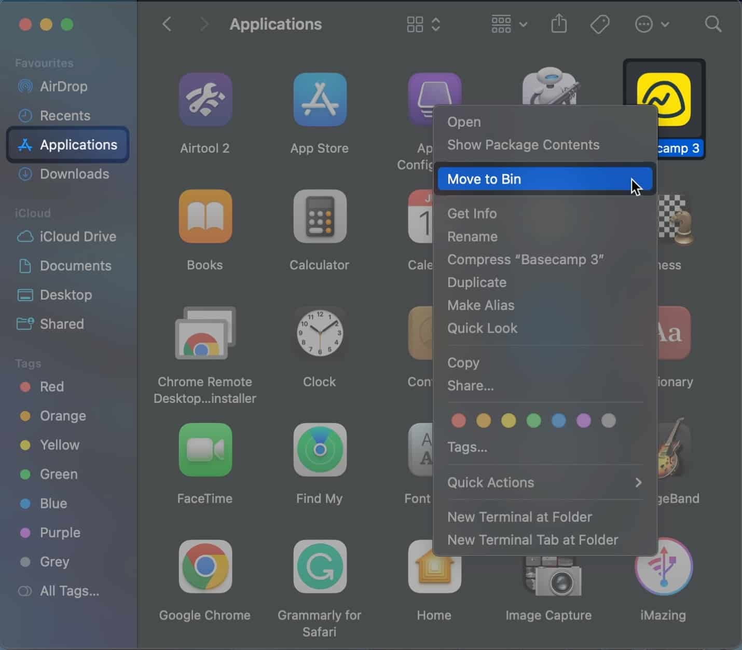This screenshot has height=650, width=742.
Task: Select the Calculator app icon
Action: pyautogui.click(x=320, y=216)
